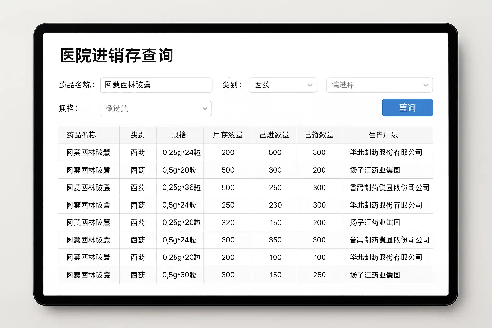Click the 0,5g•60粒 cell in the last row
This screenshot has width=492, height=328.
pyautogui.click(x=179, y=275)
